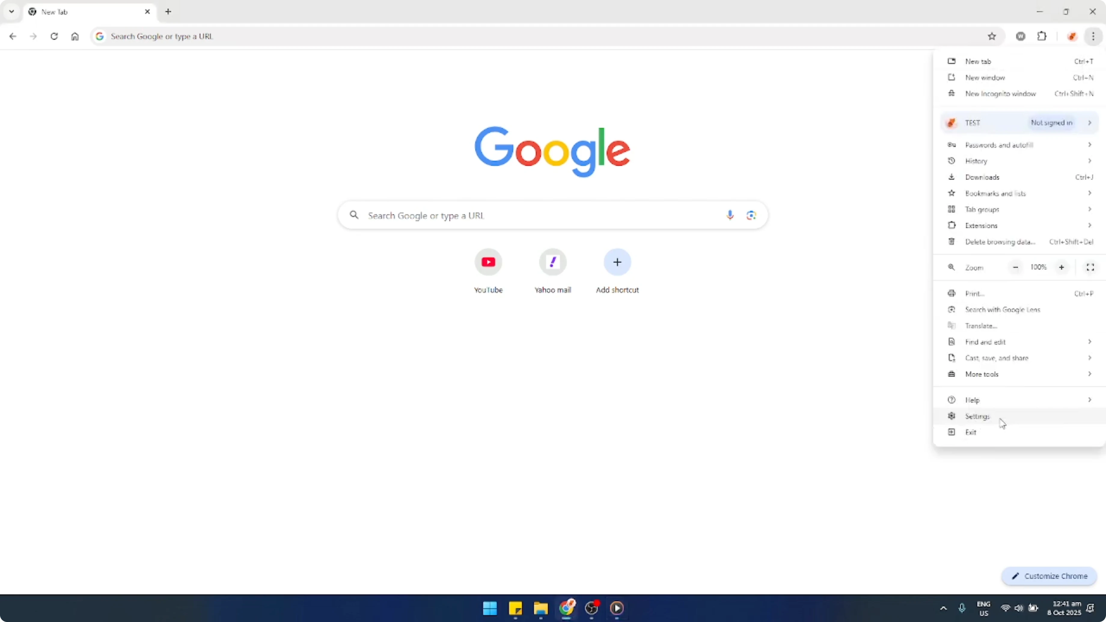
Task: Decrease zoom below 100 percent
Action: [x=1016, y=267]
